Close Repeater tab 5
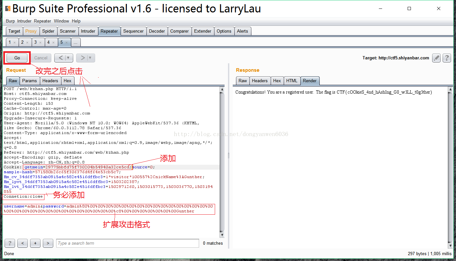 pyautogui.click(x=66, y=42)
